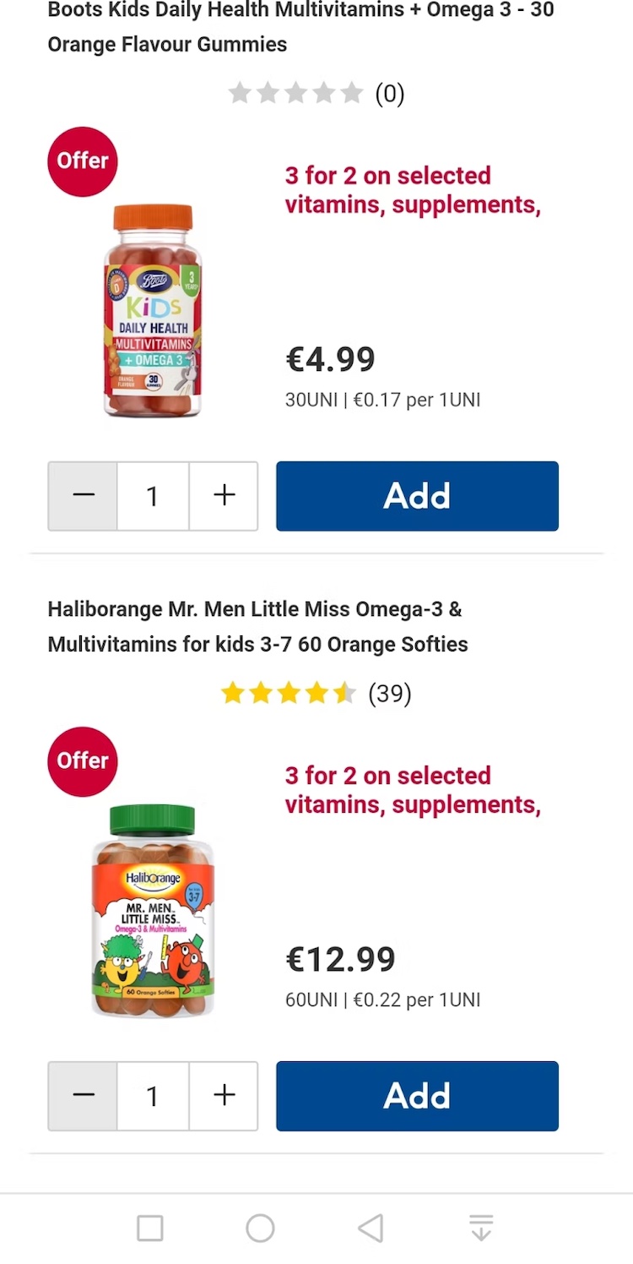Select Haliborange softies quantity field
This screenshot has height=1264, width=633.
click(153, 1096)
